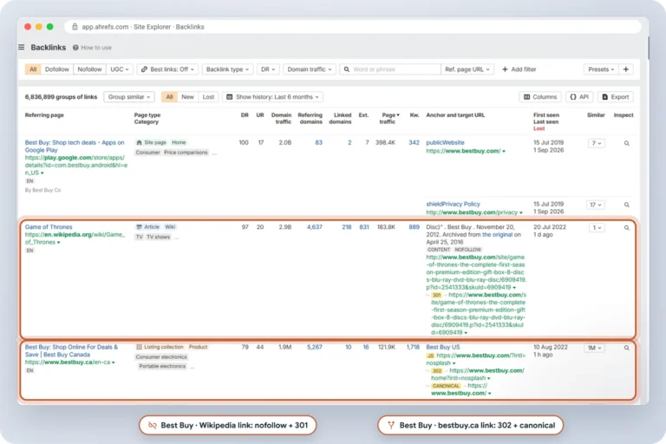666x444 pixels.
Task: Click the browser address bar
Action: tap(353, 27)
